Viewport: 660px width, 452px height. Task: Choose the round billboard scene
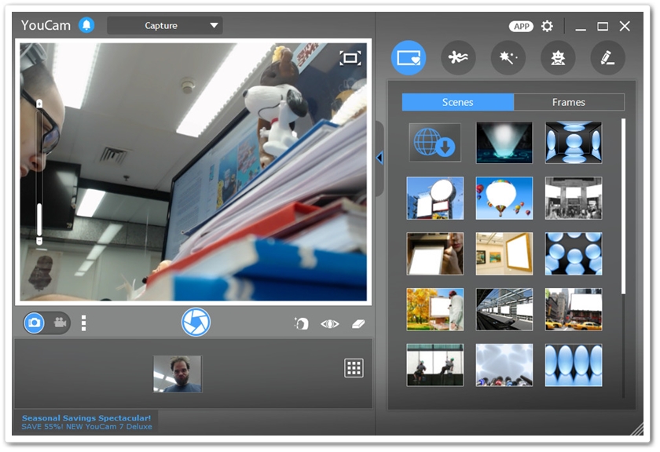coord(434,198)
